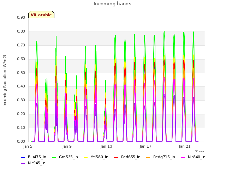Click the 0.50 y-axis tick label
This screenshot has height=170, width=226.
(x=21, y=73)
